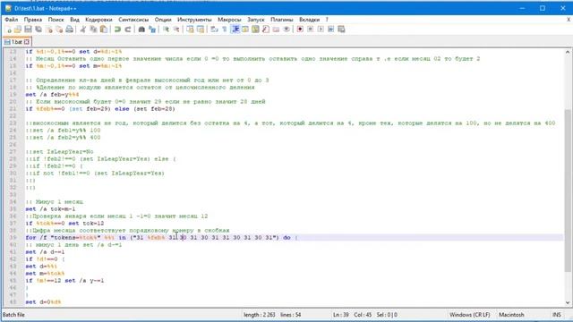573x322 pixels.
Task: Click the Close document toolbar icon
Action: (x=49, y=30)
